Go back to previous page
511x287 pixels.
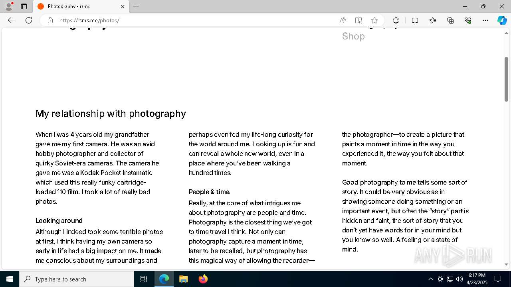[x=11, y=20]
